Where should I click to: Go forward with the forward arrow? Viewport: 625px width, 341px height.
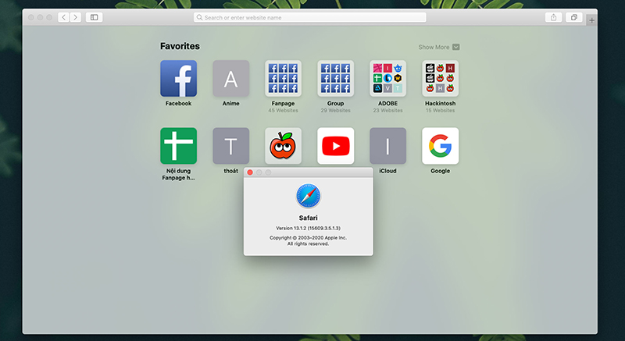[75, 17]
